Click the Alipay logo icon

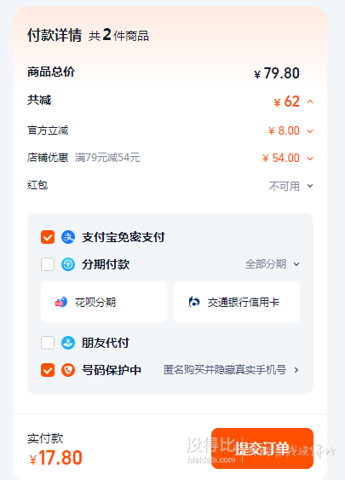68,237
